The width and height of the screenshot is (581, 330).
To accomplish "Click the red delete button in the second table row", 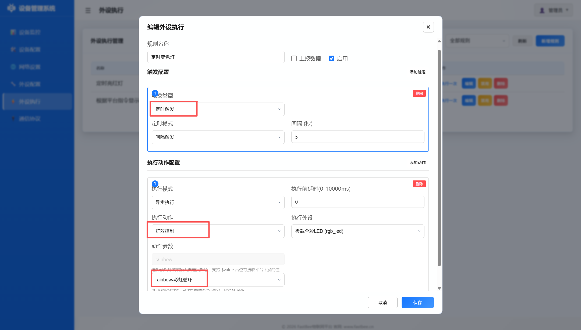I will pyautogui.click(x=501, y=101).
